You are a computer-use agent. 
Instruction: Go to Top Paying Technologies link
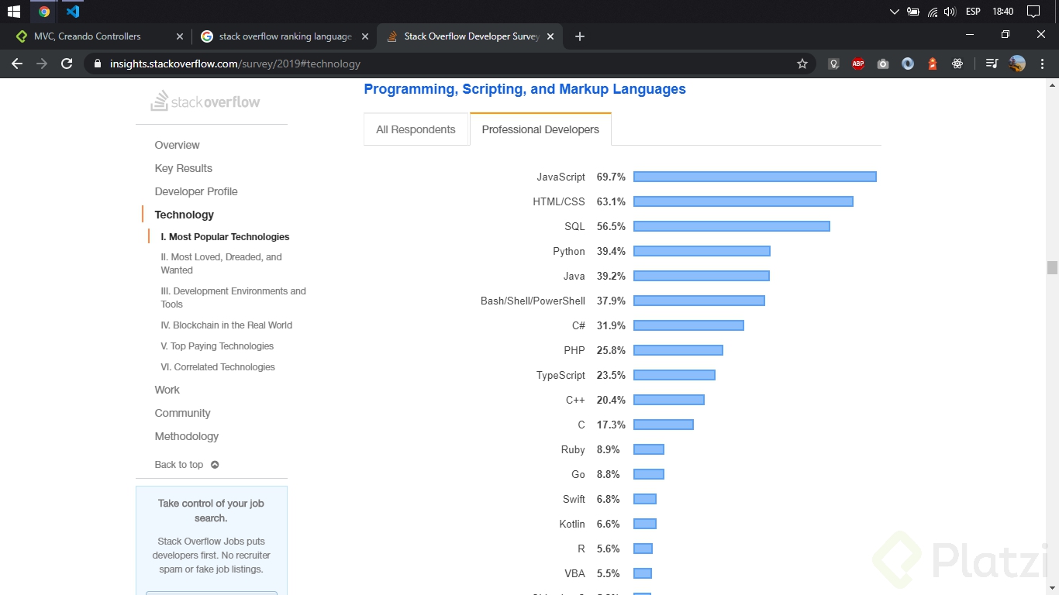(x=217, y=346)
